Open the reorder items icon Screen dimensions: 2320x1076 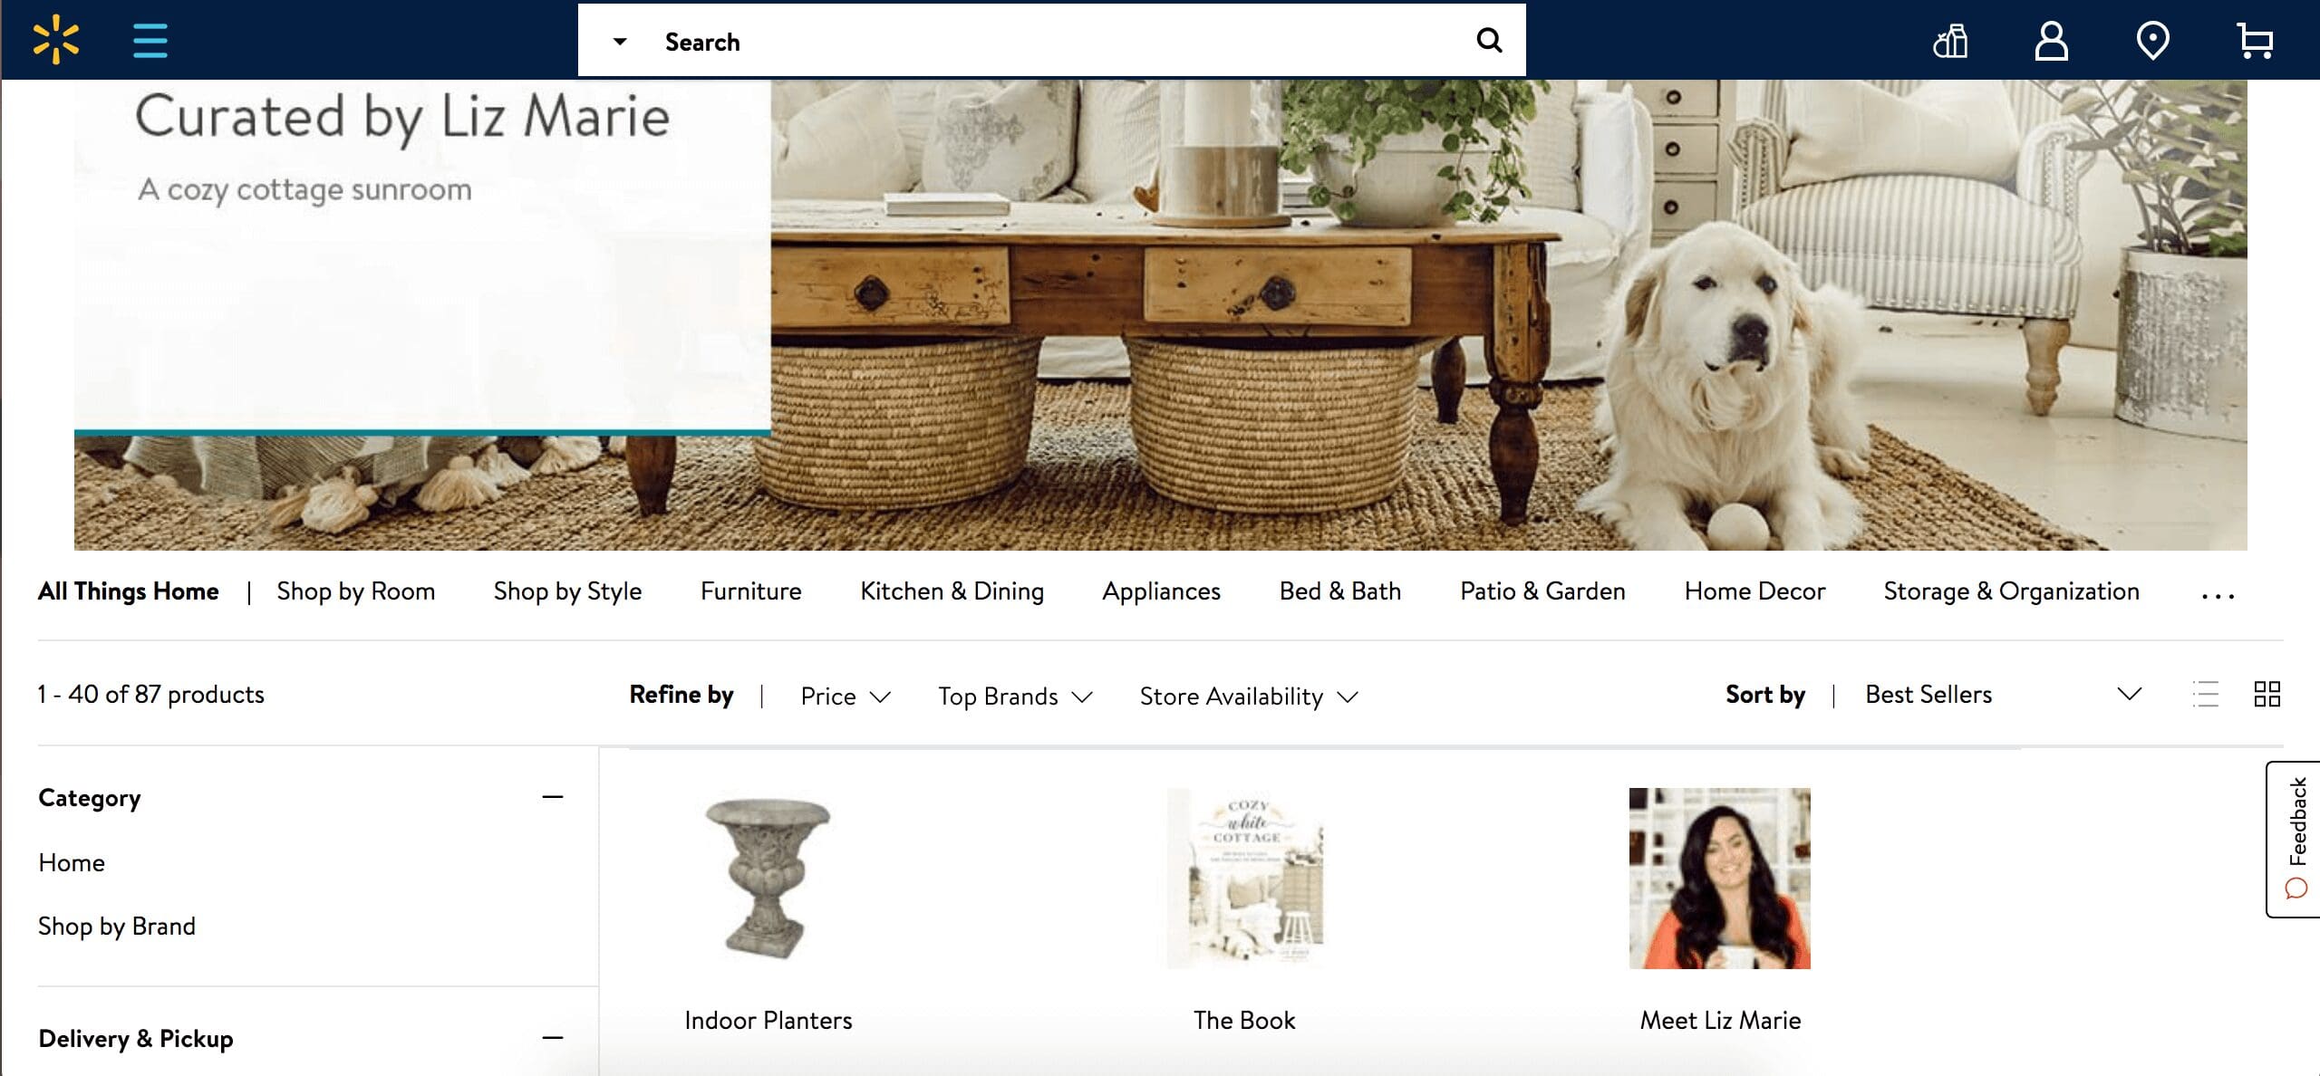click(1950, 41)
